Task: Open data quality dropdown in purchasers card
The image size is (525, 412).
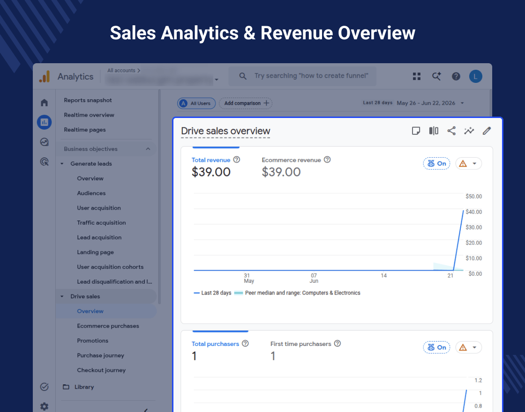Action: coord(474,347)
